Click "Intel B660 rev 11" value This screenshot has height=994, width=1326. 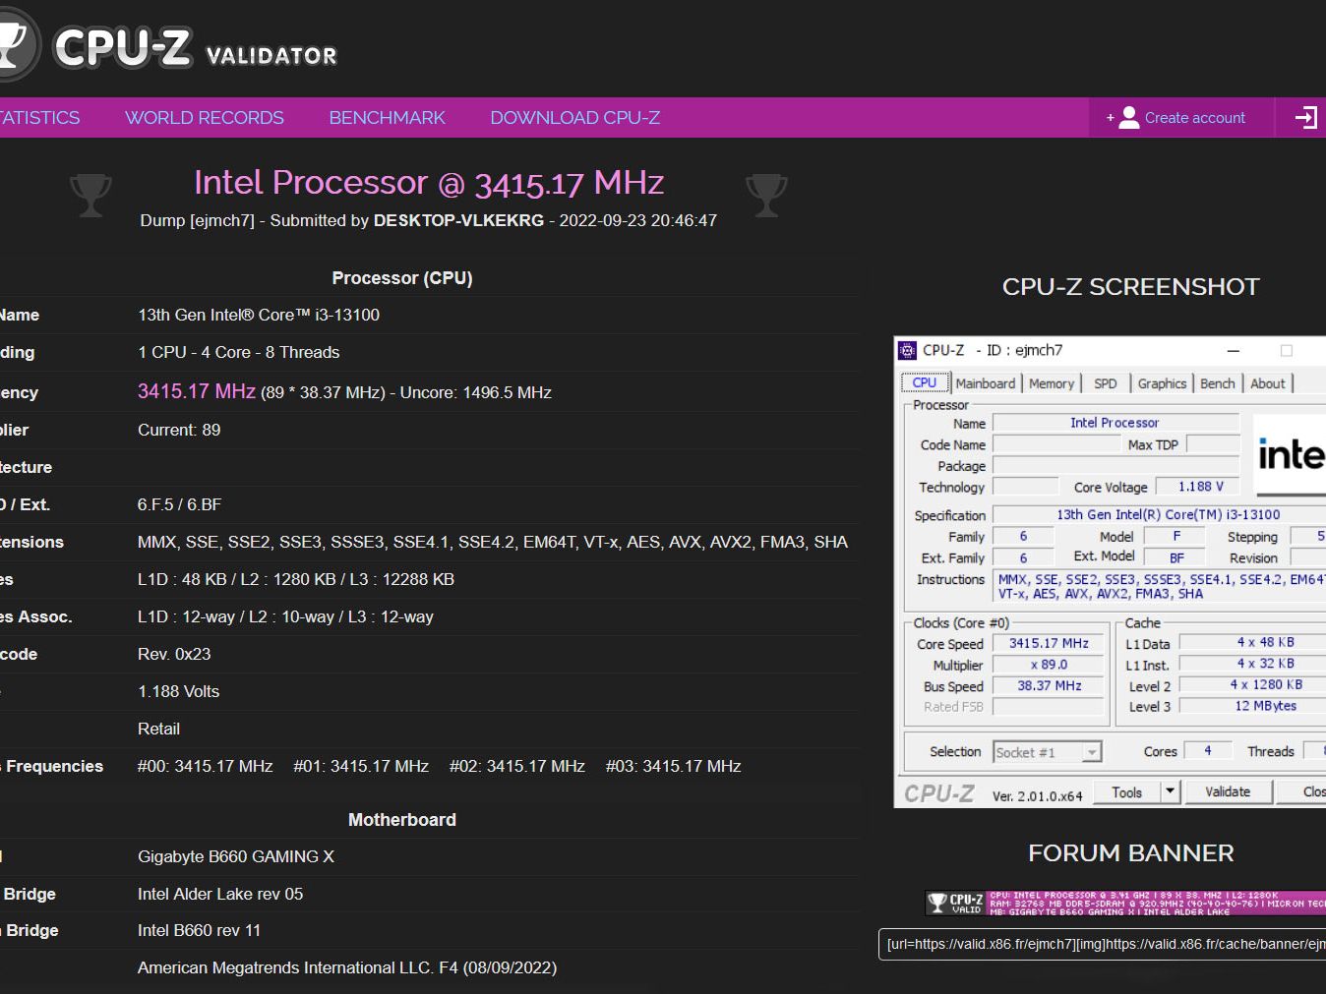point(200,931)
